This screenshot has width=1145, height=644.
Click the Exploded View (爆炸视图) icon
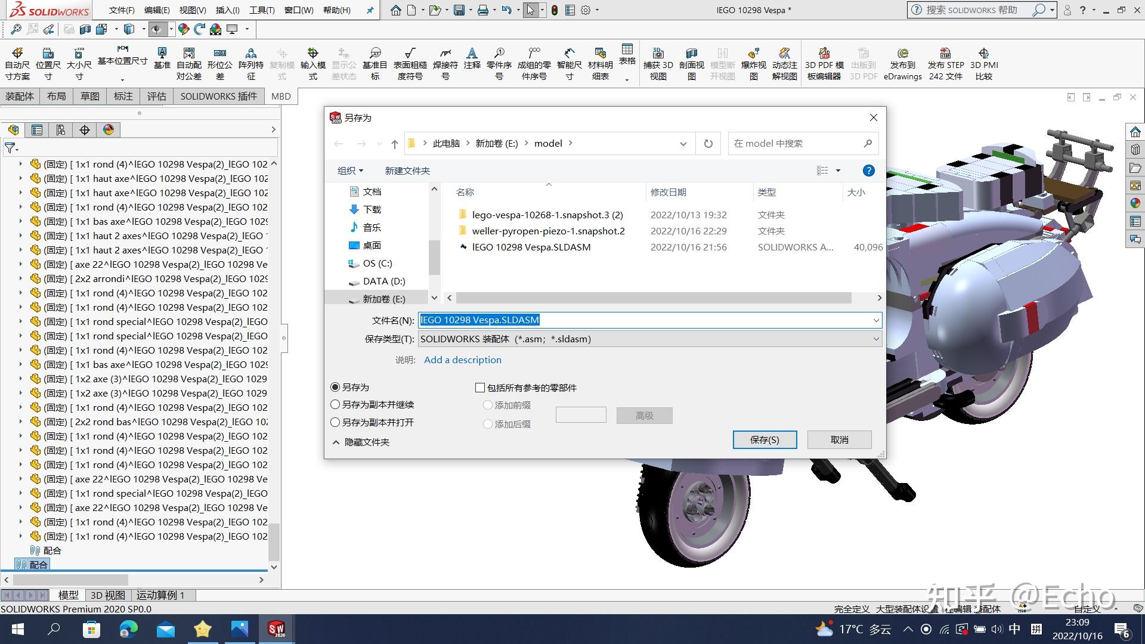pos(754,64)
